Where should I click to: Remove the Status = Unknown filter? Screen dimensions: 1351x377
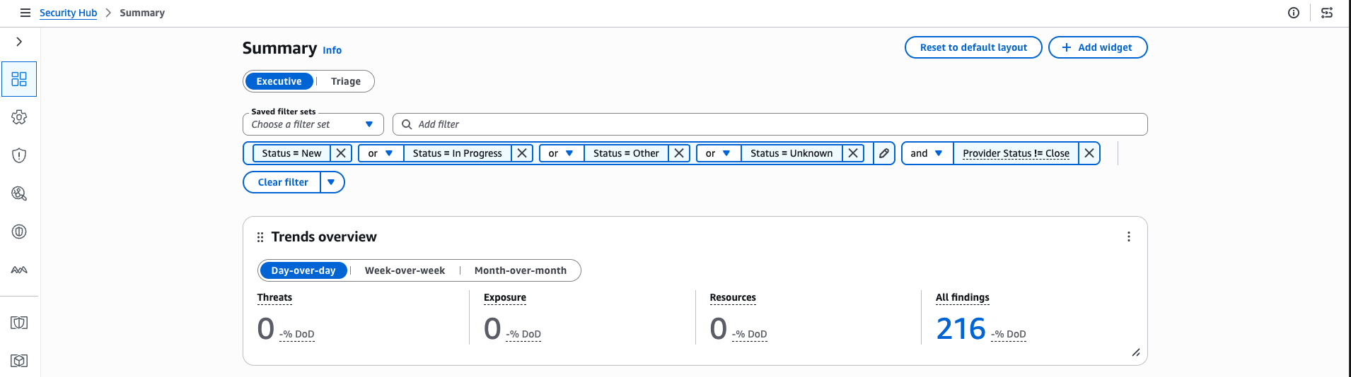click(x=853, y=153)
